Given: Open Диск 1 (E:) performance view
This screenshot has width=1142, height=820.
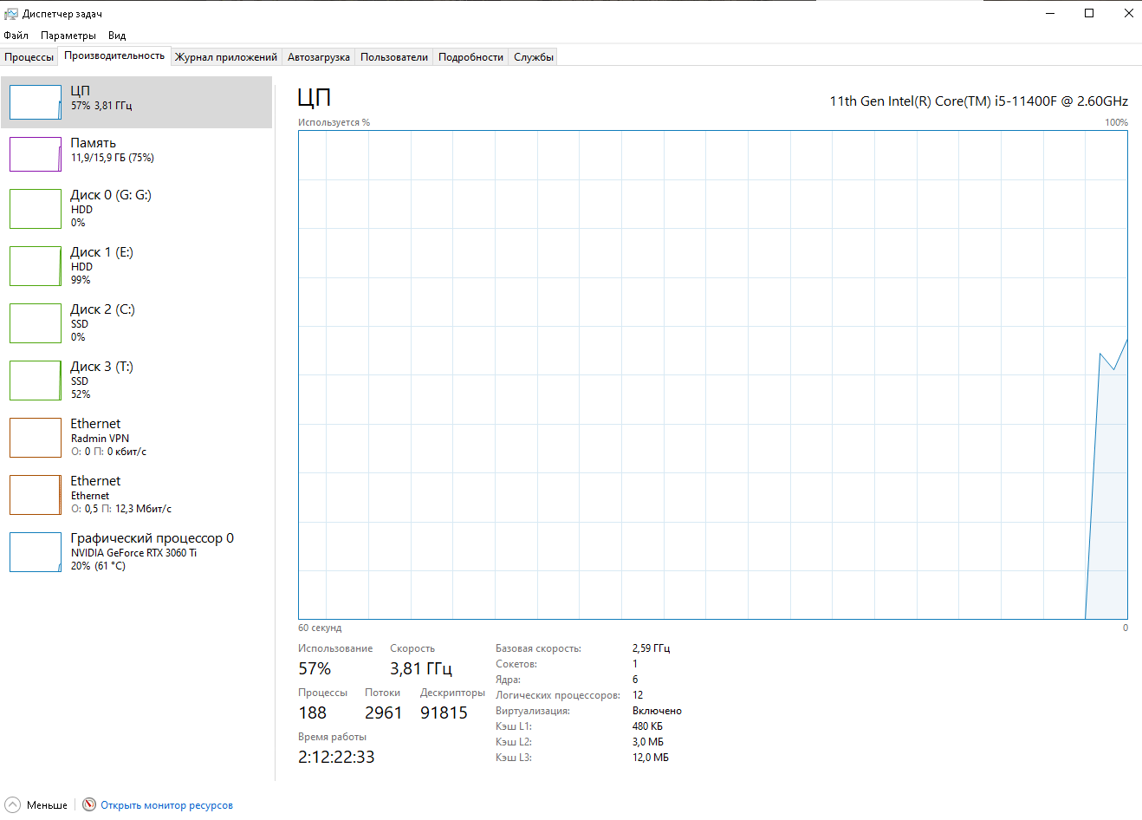Looking at the screenshot, I should 102,265.
